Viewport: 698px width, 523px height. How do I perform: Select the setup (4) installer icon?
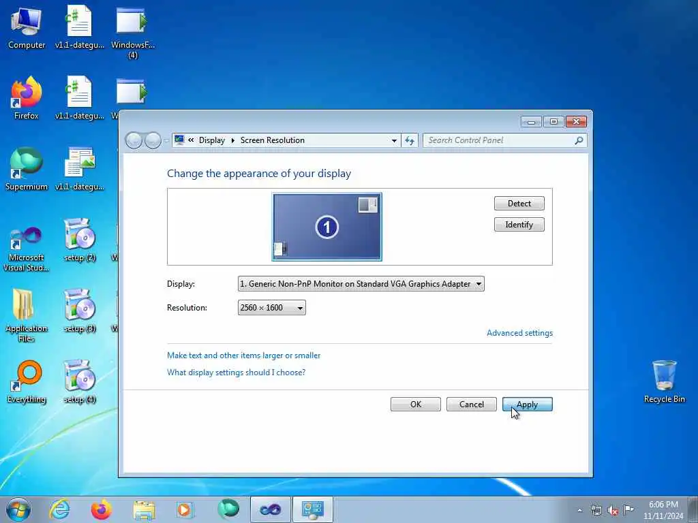pyautogui.click(x=80, y=381)
